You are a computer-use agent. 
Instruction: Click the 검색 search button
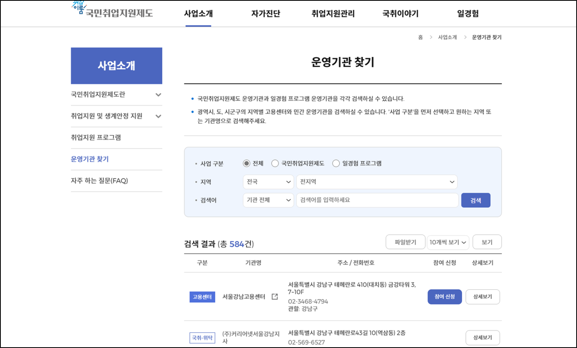(x=475, y=200)
